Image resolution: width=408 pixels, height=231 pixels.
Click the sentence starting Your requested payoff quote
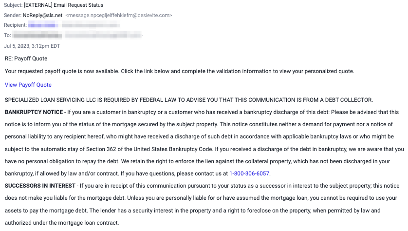click(180, 71)
